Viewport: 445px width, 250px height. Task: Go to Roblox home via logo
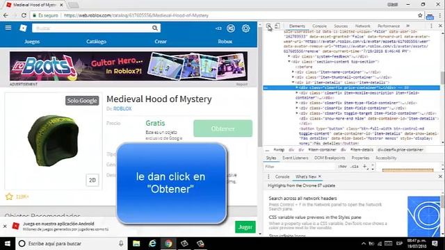[x=23, y=28]
